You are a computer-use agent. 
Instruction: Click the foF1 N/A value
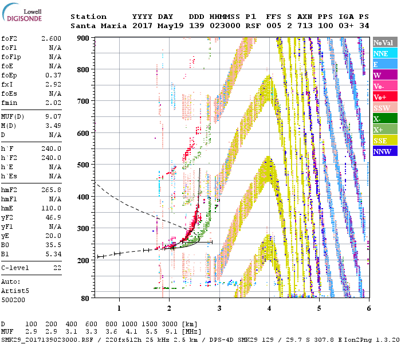(x=55, y=48)
